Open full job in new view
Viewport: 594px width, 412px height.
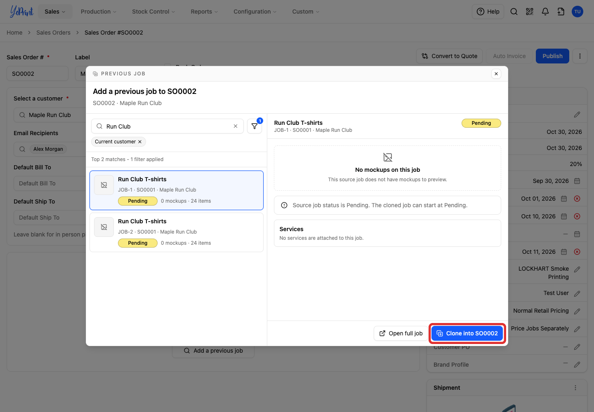pyautogui.click(x=401, y=333)
